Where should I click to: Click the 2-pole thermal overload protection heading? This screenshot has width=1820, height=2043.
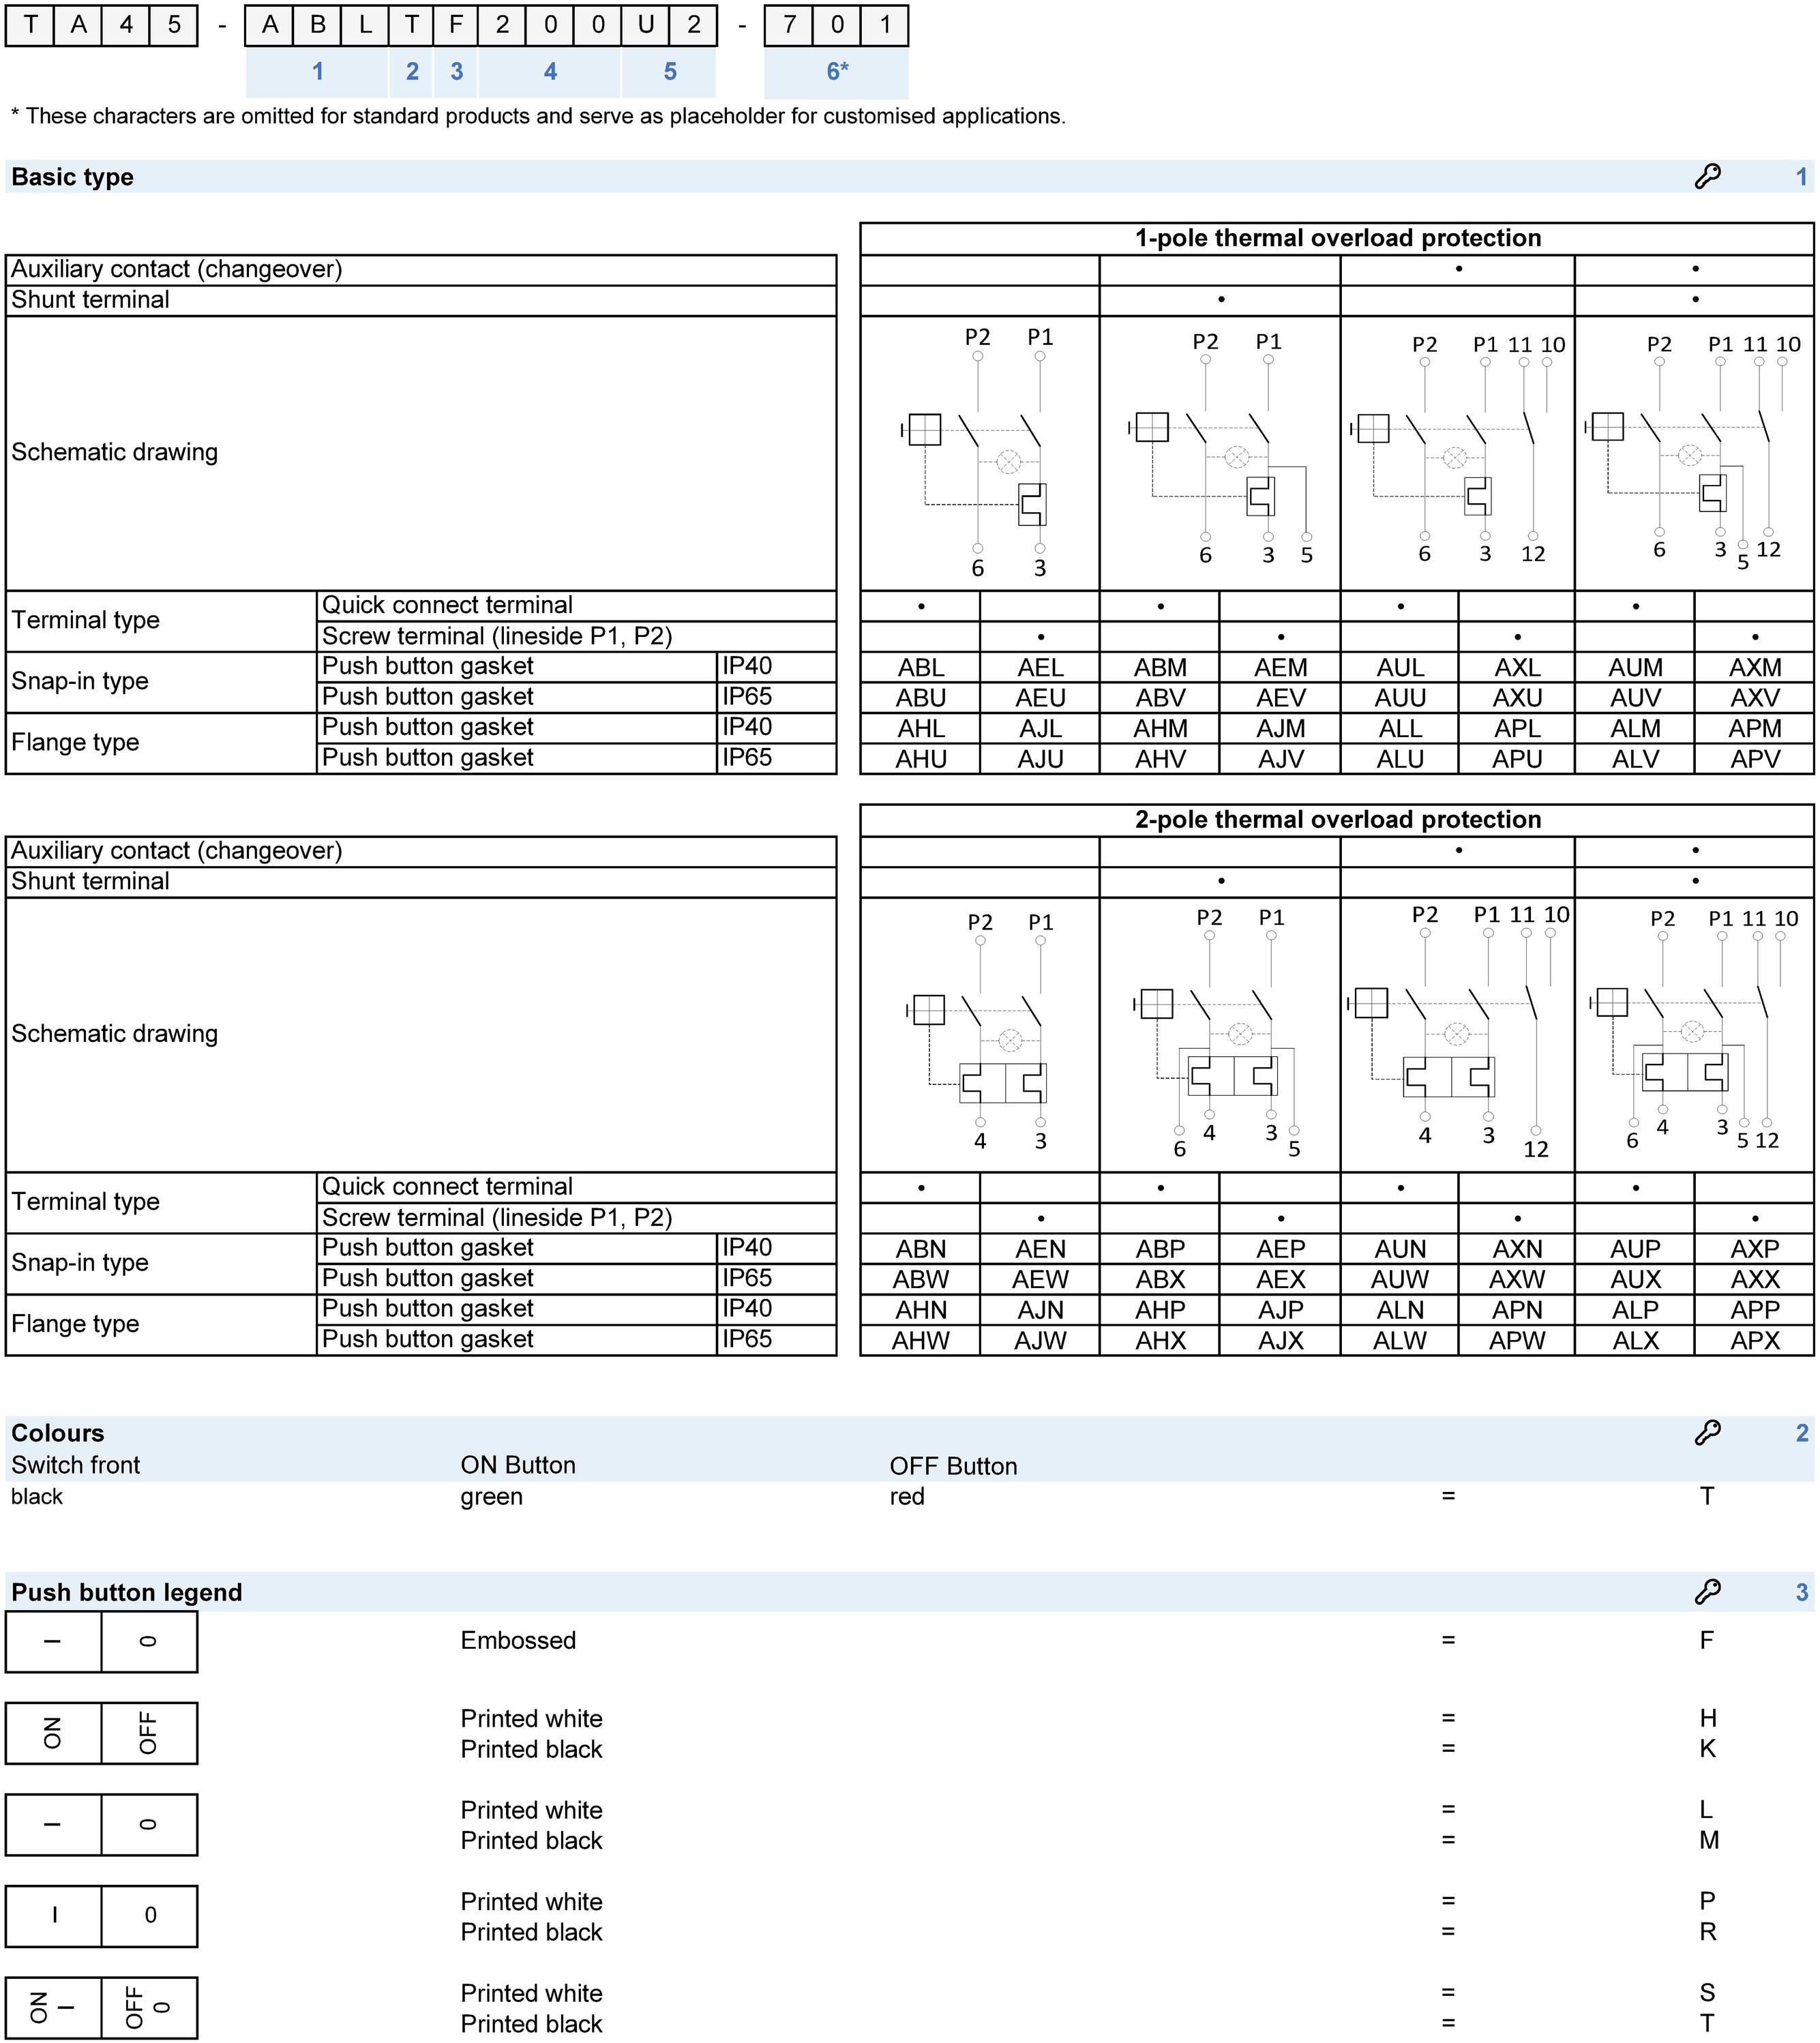[1337, 820]
